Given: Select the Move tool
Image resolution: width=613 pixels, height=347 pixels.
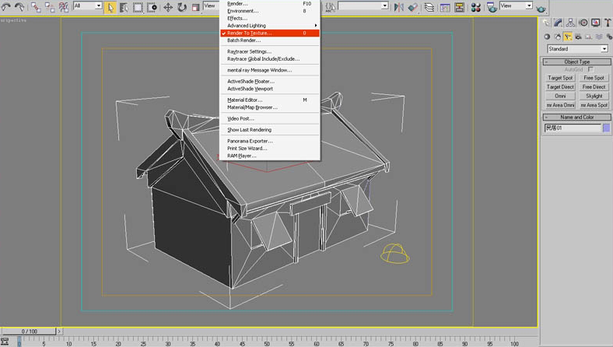Looking at the screenshot, I should (x=169, y=7).
